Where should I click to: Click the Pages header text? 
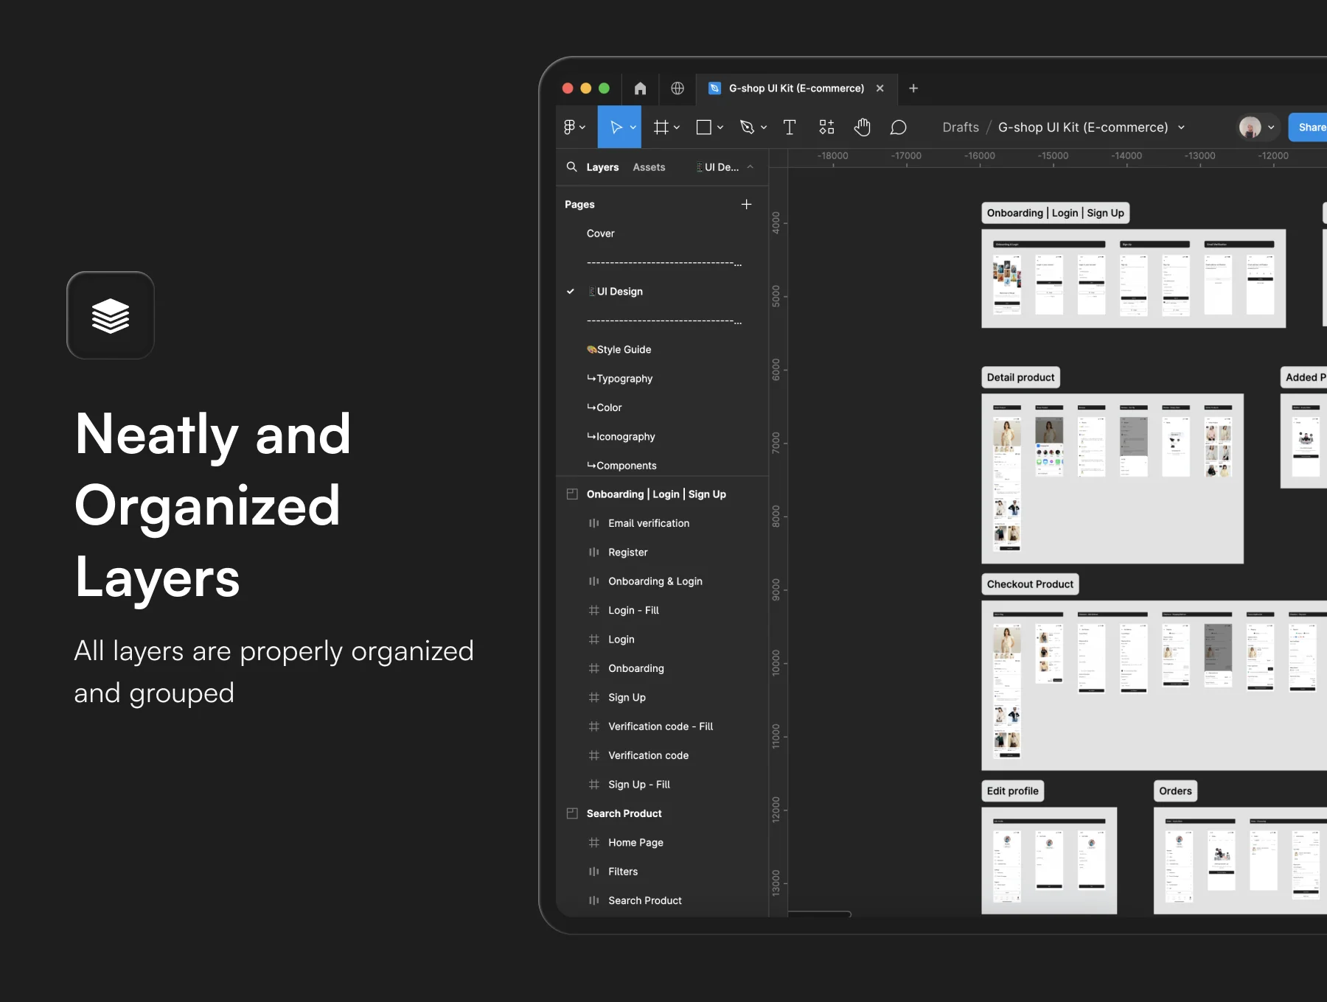[579, 204]
